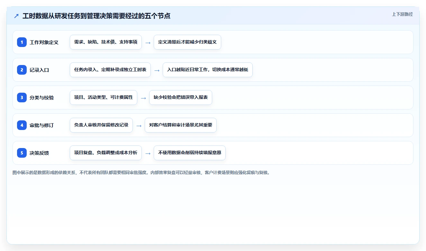Click the '负责人审核并保留修改记录' chip
This screenshot has width=426, height=251.
tap(101, 125)
